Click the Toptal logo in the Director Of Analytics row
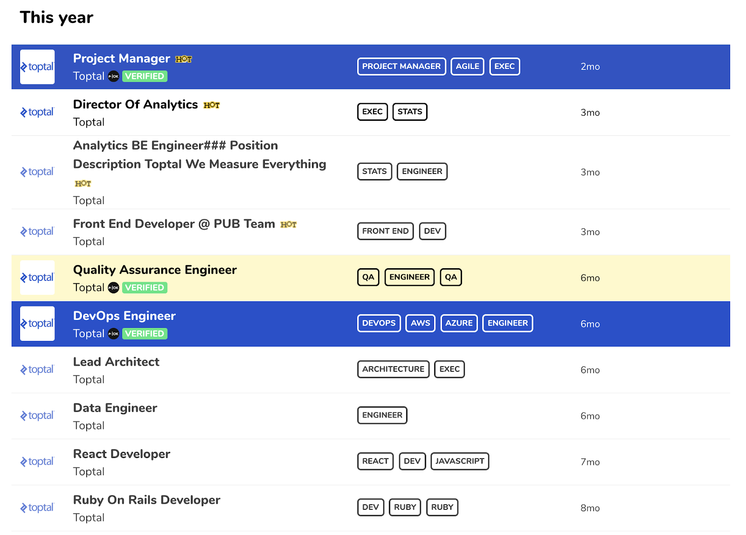This screenshot has width=746, height=535. tap(37, 112)
